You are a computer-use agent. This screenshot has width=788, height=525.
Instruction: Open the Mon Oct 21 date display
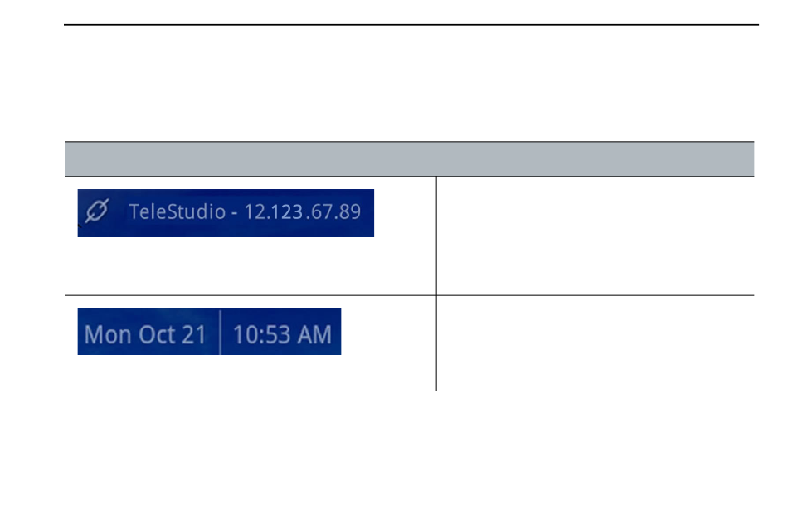point(145,334)
